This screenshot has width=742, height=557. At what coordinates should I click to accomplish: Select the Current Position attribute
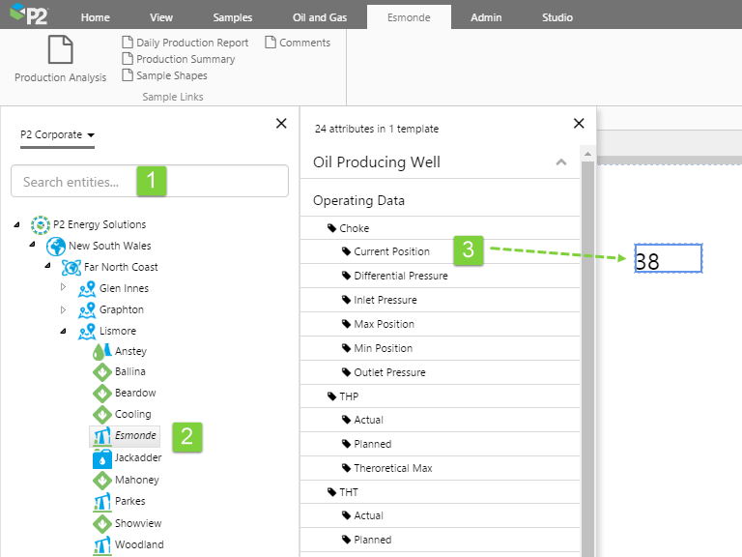tap(391, 251)
